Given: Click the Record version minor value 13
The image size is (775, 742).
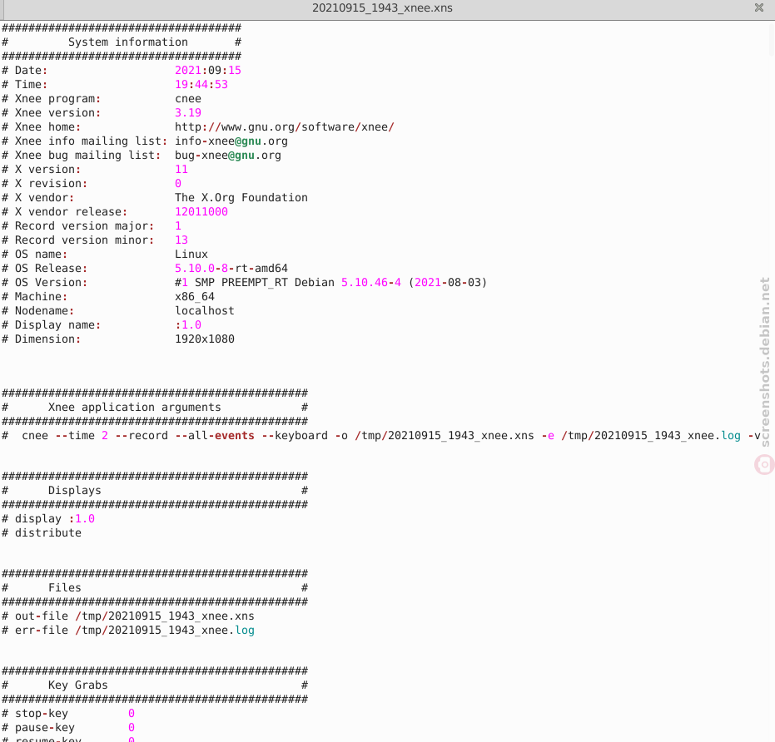Looking at the screenshot, I should pyautogui.click(x=181, y=240).
